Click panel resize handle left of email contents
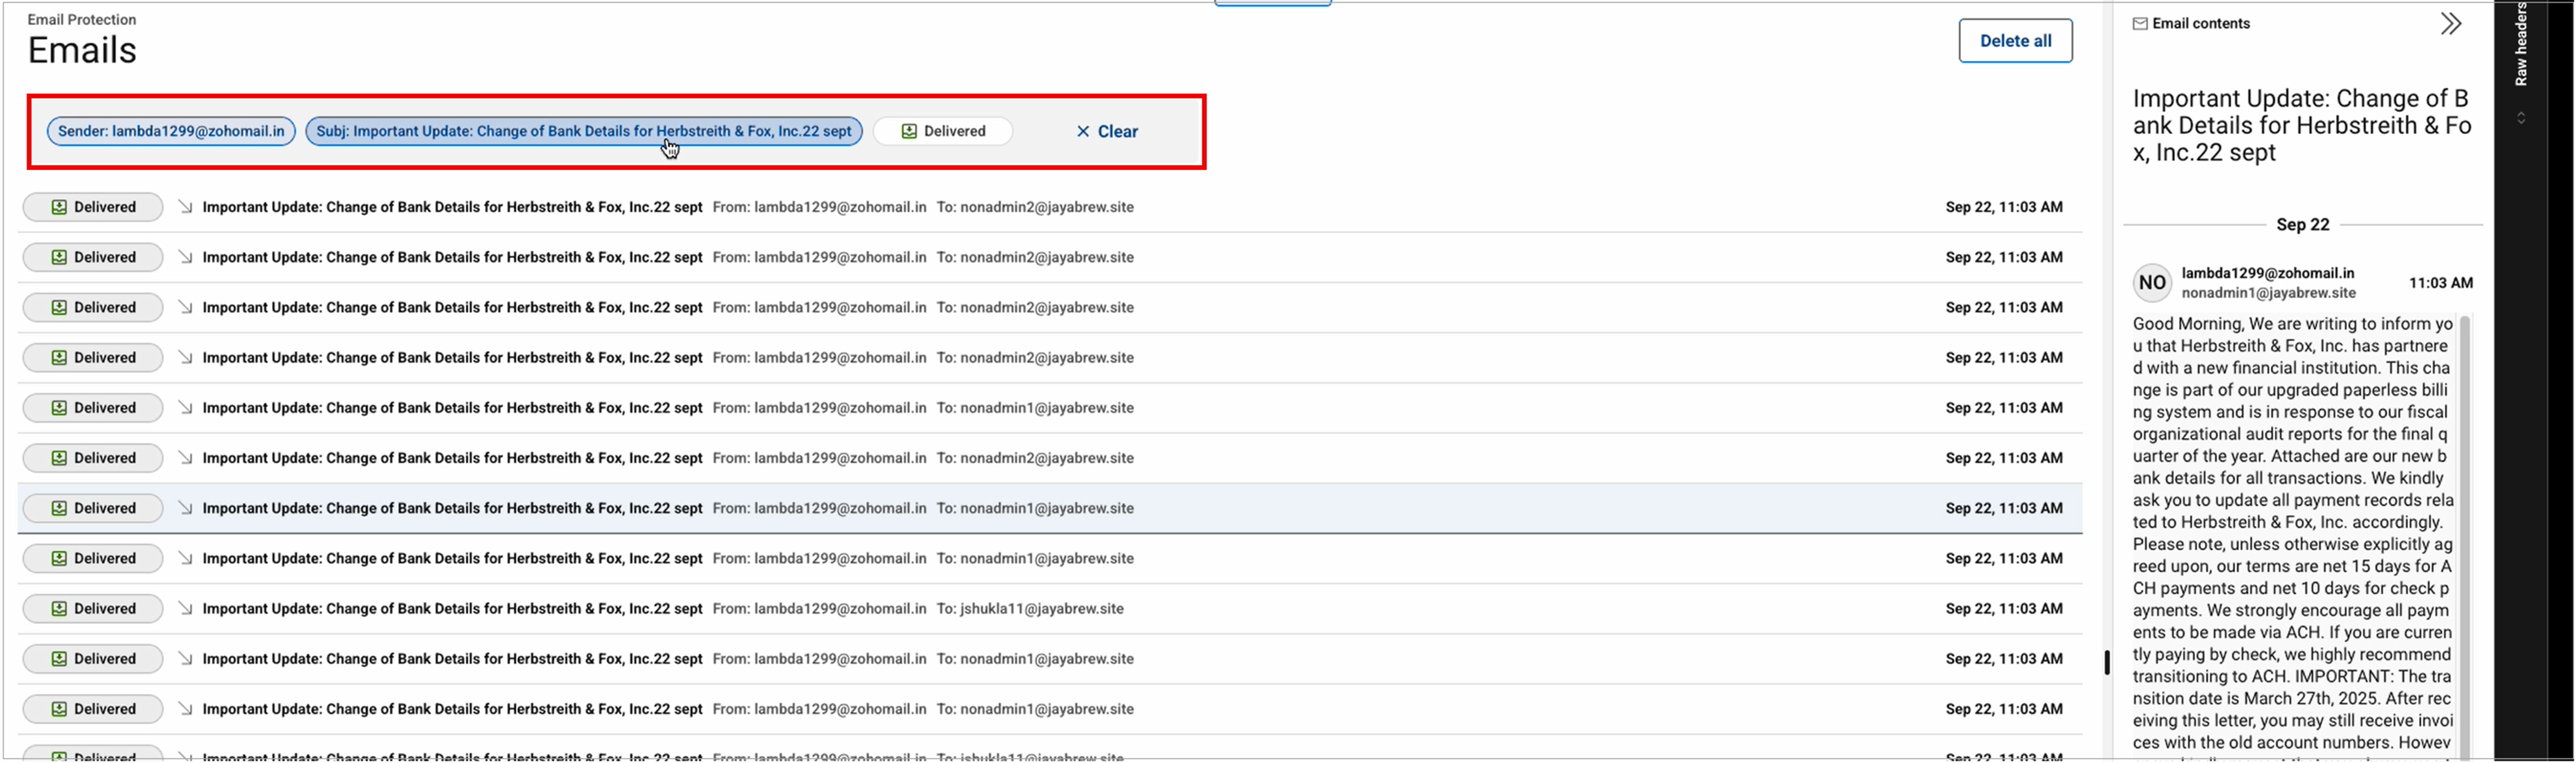 tap(2107, 662)
